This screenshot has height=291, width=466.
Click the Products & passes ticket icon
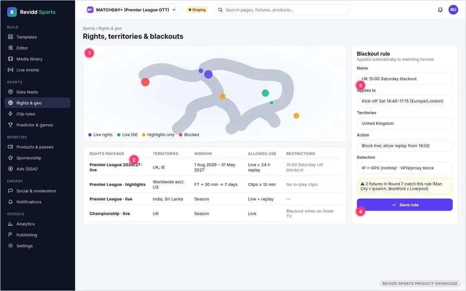pos(11,147)
